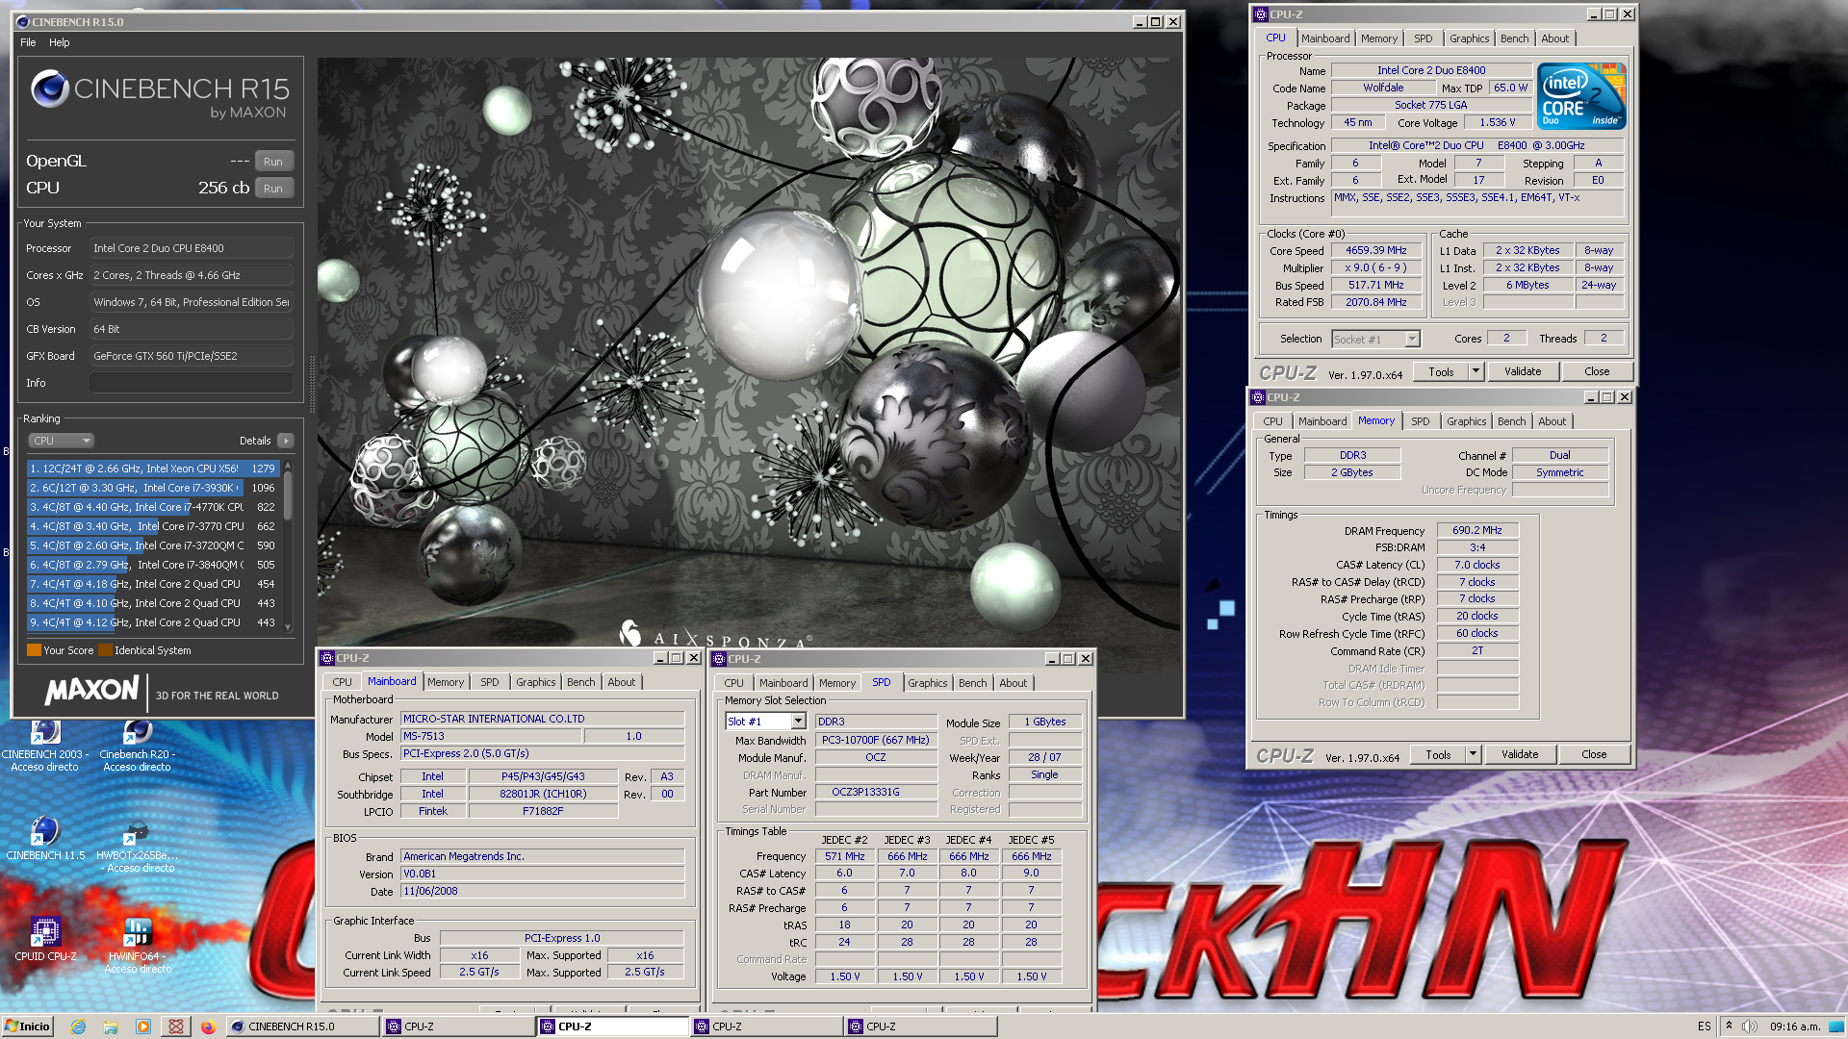This screenshot has width=1848, height=1039.
Task: Click GFX Board value GeForce GTX 560 Ti
Action: [x=192, y=356]
